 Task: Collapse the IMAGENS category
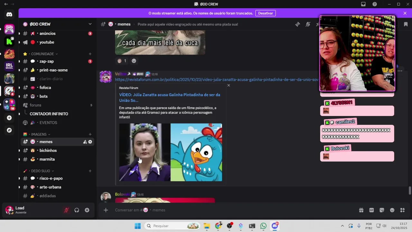pyautogui.click(x=39, y=134)
